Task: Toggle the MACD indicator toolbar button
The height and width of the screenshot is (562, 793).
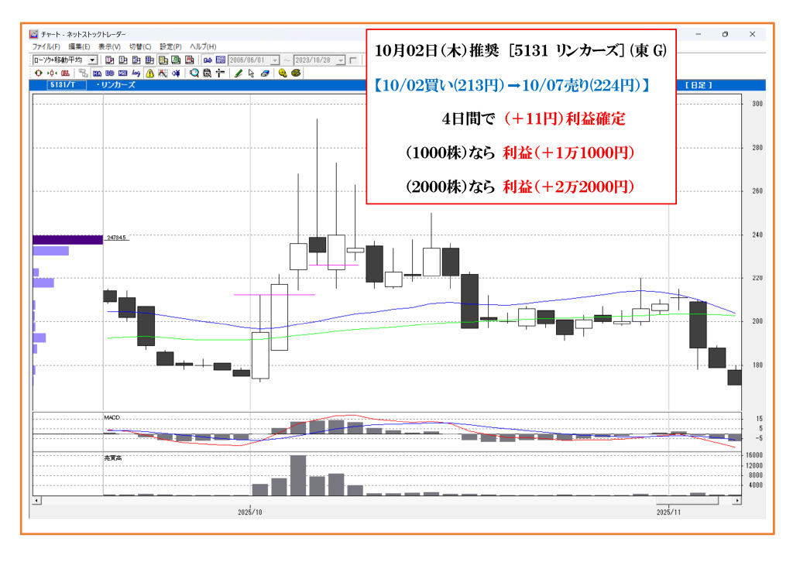Action: (122, 73)
